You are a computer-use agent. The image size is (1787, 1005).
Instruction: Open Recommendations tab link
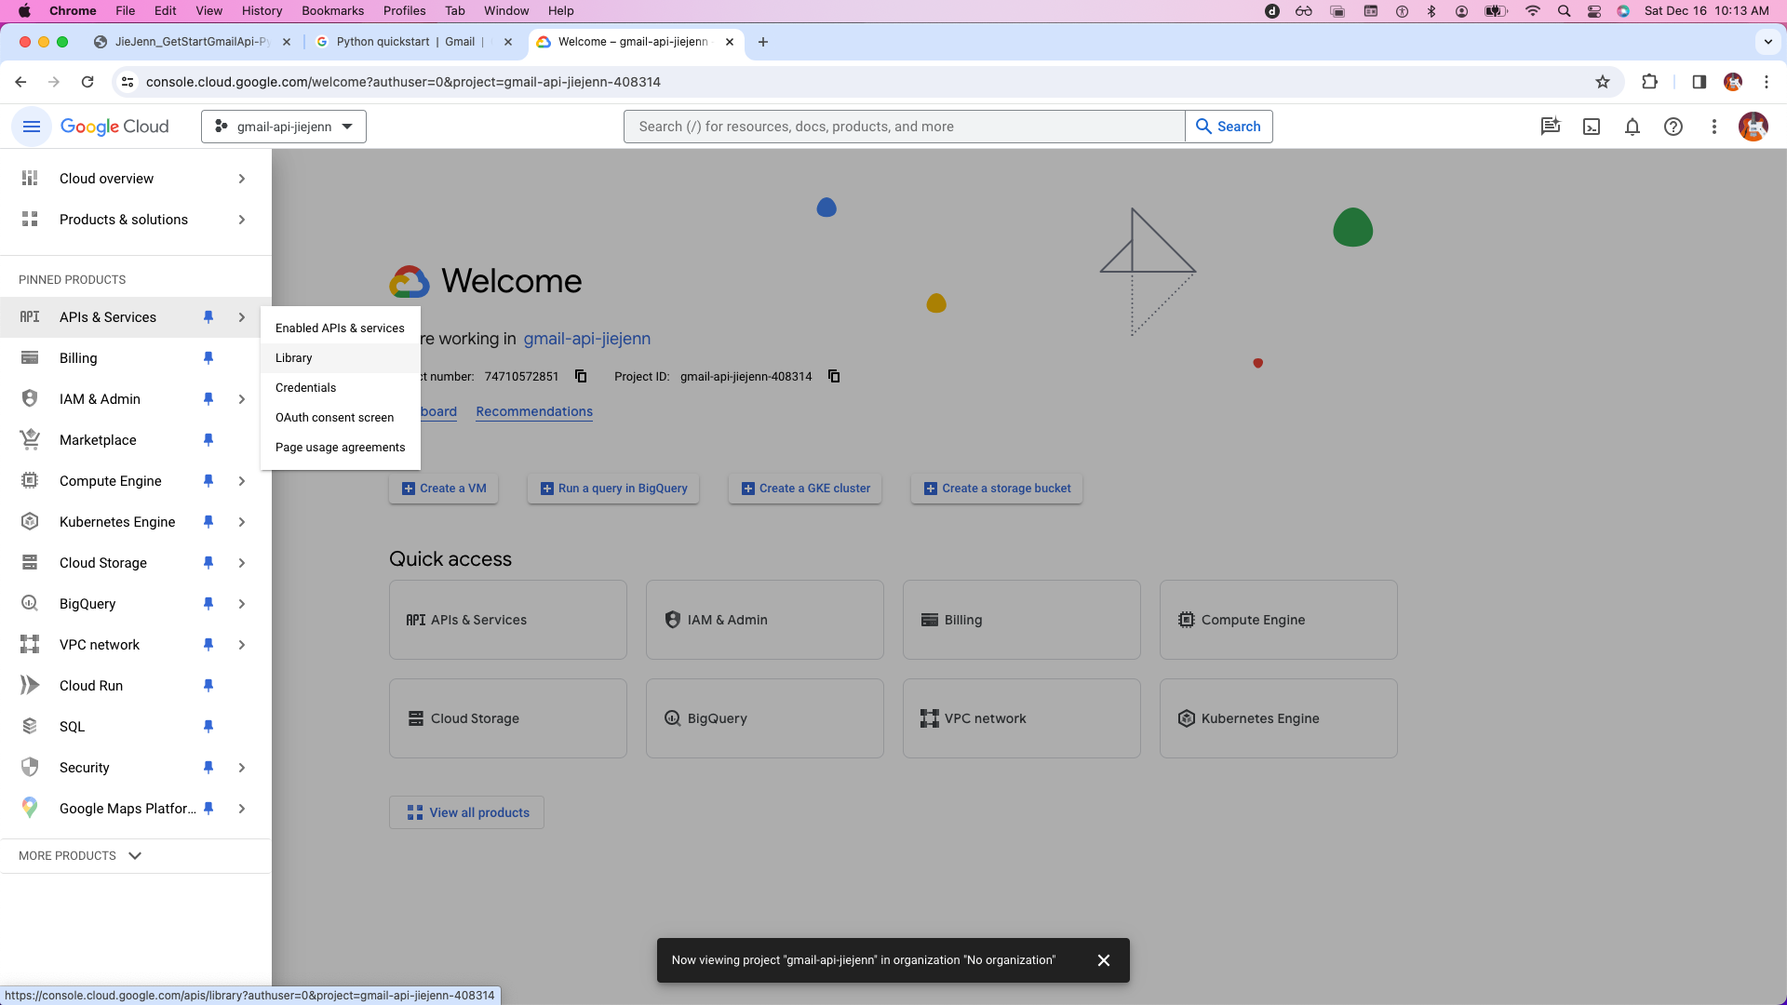[534, 411]
